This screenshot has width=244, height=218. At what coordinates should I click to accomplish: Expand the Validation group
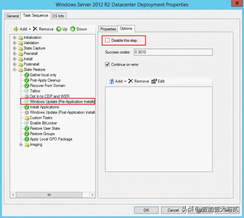(15, 43)
